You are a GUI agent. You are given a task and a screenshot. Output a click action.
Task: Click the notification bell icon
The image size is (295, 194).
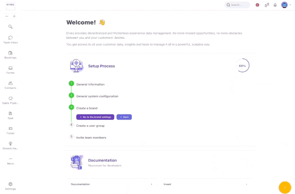tap(275, 5)
